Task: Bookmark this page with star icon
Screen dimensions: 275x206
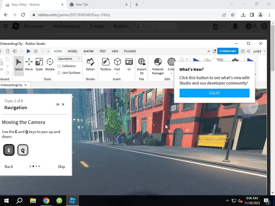Action: pyautogui.click(x=233, y=15)
